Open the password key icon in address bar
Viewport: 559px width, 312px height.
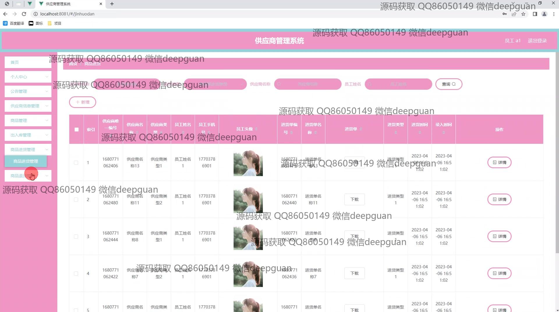click(x=504, y=14)
